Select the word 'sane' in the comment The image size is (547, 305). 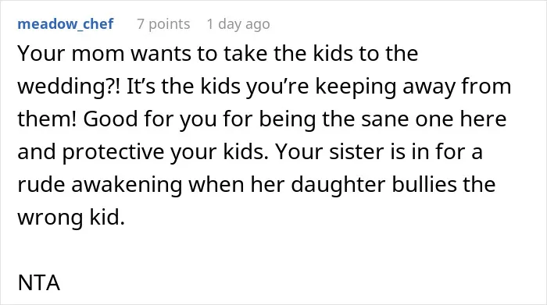(385, 119)
